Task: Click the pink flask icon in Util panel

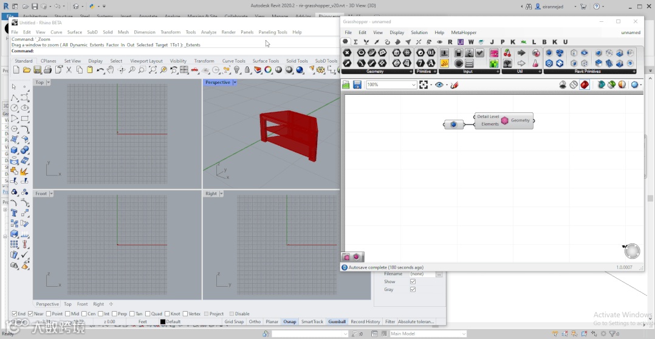Action: (x=535, y=63)
